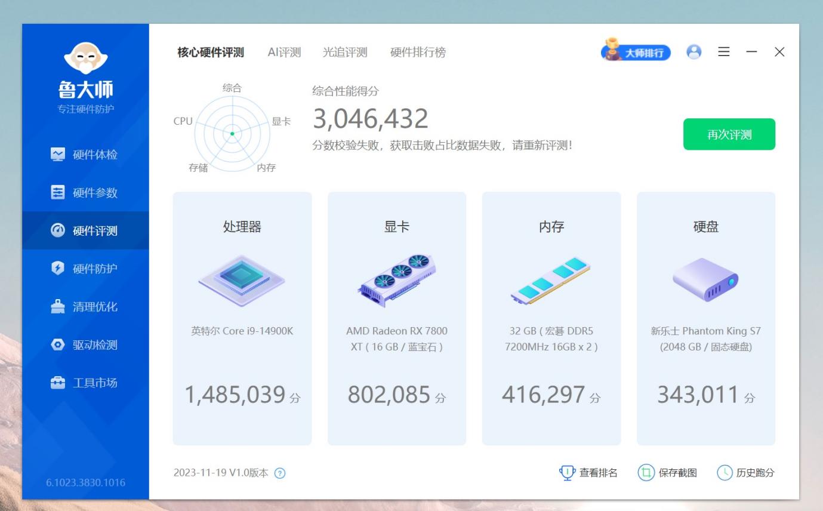823x511 pixels.
Task: Click the performance radar chart
Action: pos(232,134)
